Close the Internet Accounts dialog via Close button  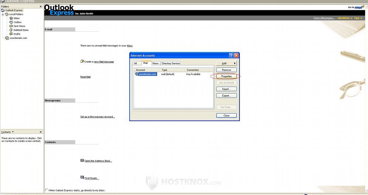(226, 115)
